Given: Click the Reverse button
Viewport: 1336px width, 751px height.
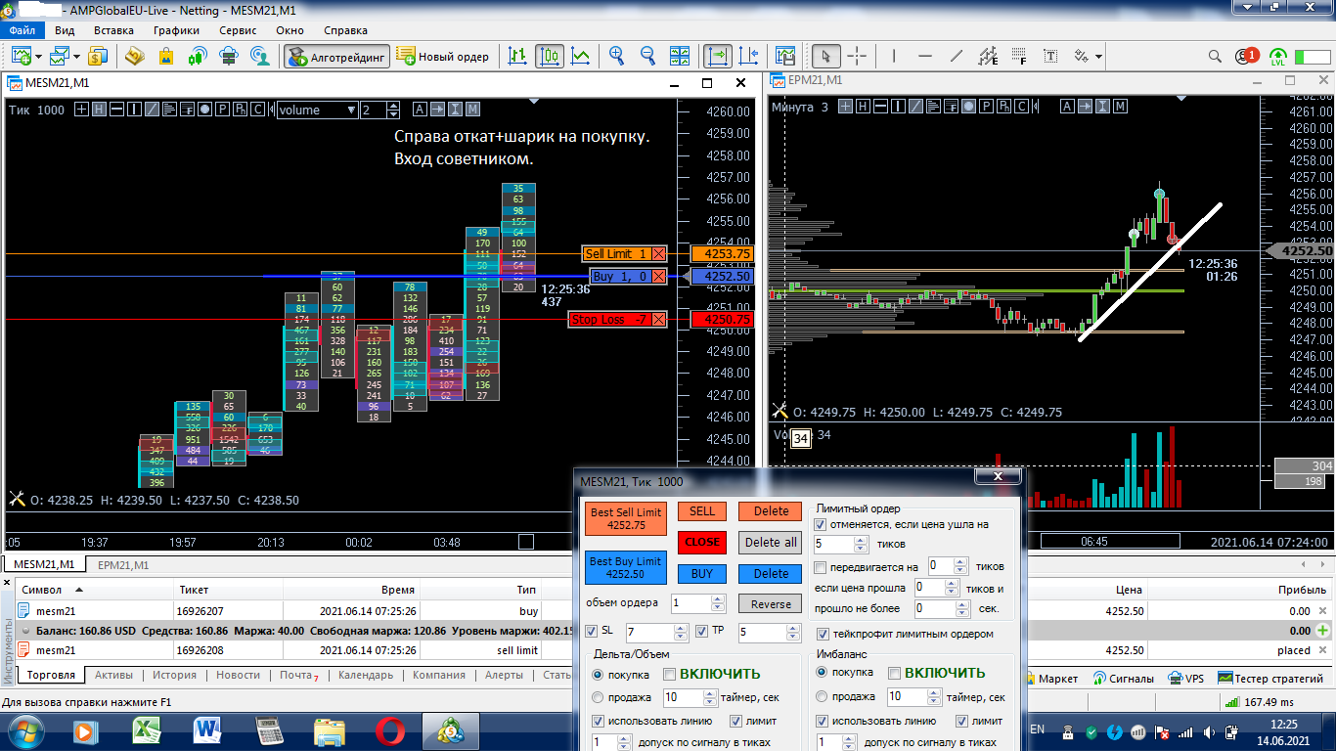Looking at the screenshot, I should pos(771,604).
